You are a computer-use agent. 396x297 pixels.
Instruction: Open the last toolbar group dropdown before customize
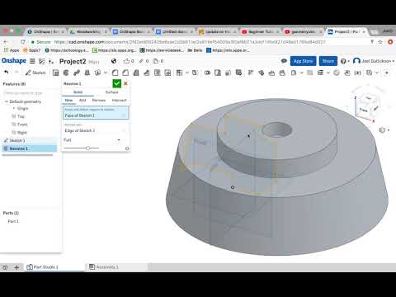377,73
